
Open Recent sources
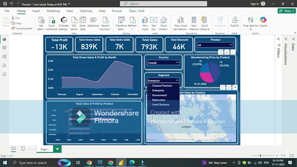click(105, 24)
